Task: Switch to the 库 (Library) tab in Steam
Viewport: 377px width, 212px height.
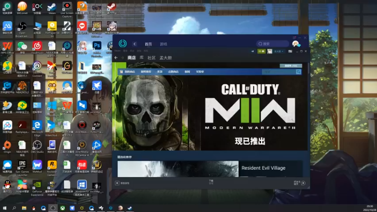Action: point(142,57)
